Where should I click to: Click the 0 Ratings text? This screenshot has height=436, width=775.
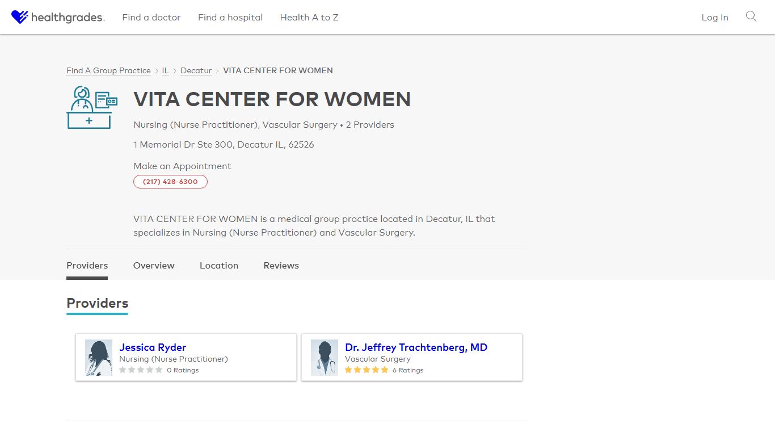(183, 370)
